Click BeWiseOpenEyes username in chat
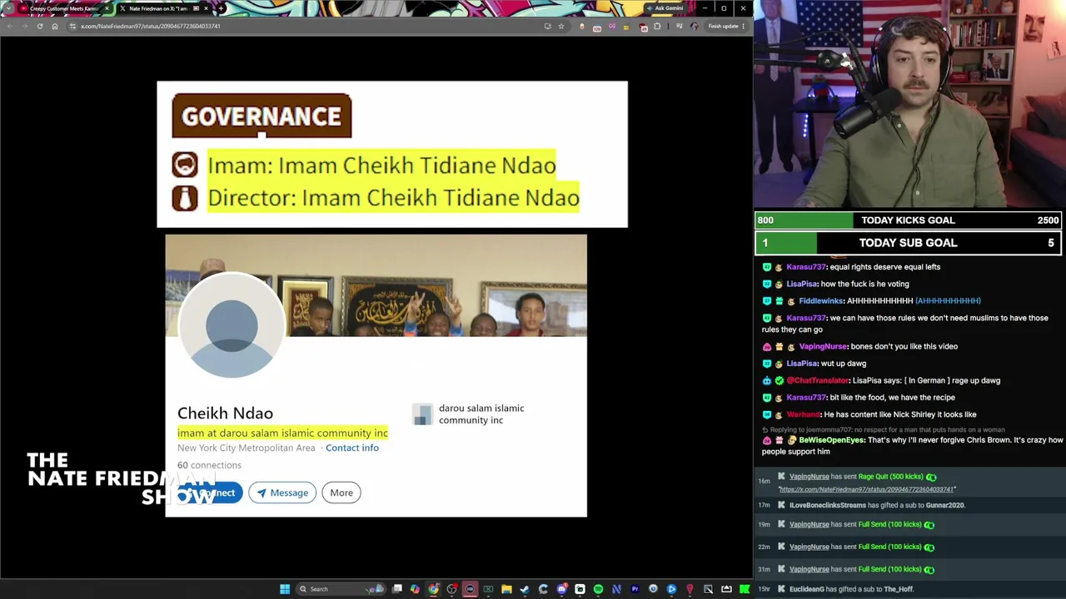 [x=831, y=439]
